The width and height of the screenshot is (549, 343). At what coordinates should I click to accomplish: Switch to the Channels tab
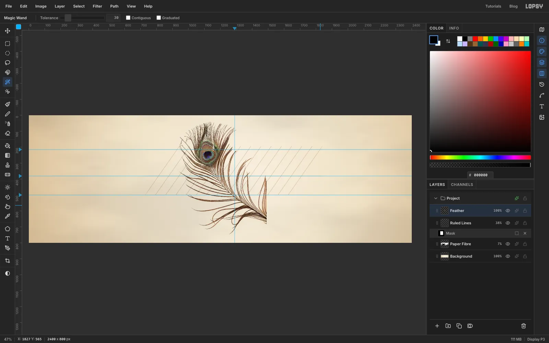tap(462, 185)
